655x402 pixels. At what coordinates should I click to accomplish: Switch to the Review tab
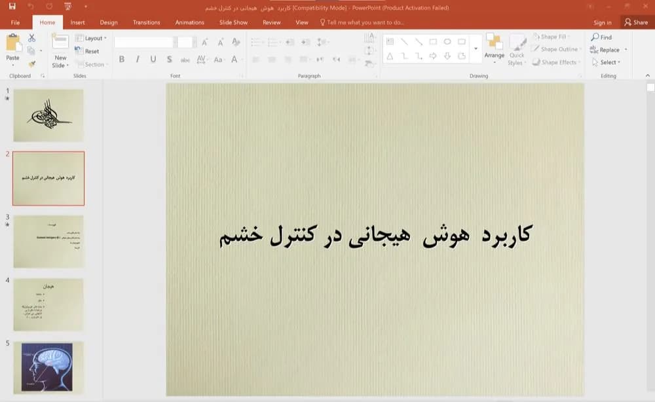tap(272, 22)
